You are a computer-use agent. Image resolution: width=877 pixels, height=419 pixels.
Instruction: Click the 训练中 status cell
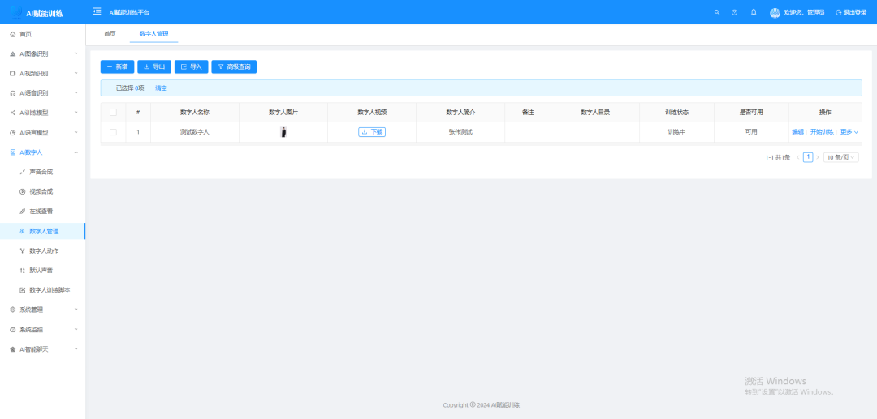[x=676, y=132]
